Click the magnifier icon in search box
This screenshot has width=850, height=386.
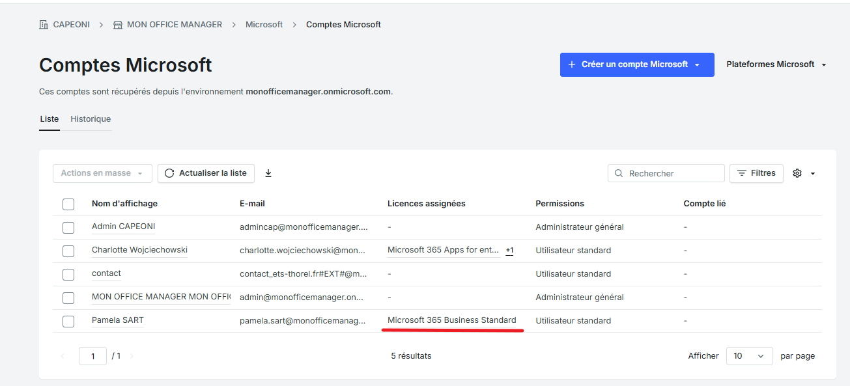point(619,173)
